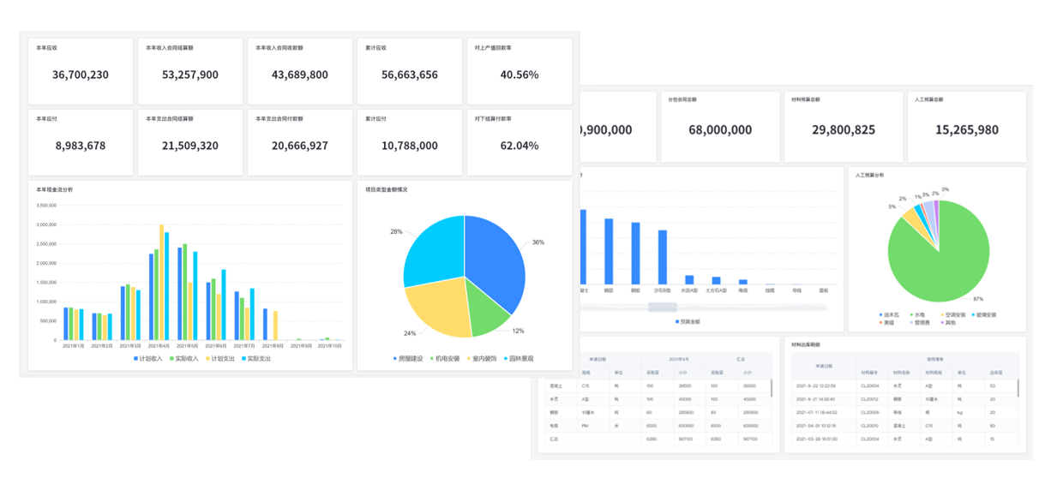Toggle the 实际支出 legend series
Image resolution: width=1057 pixels, height=484 pixels.
click(x=257, y=359)
